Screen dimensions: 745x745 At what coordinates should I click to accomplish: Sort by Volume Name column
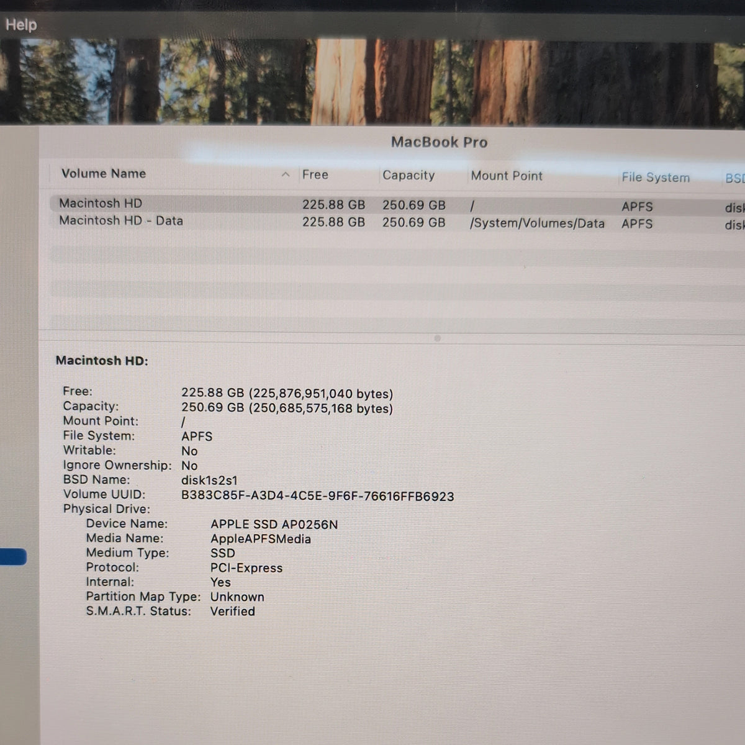[104, 174]
